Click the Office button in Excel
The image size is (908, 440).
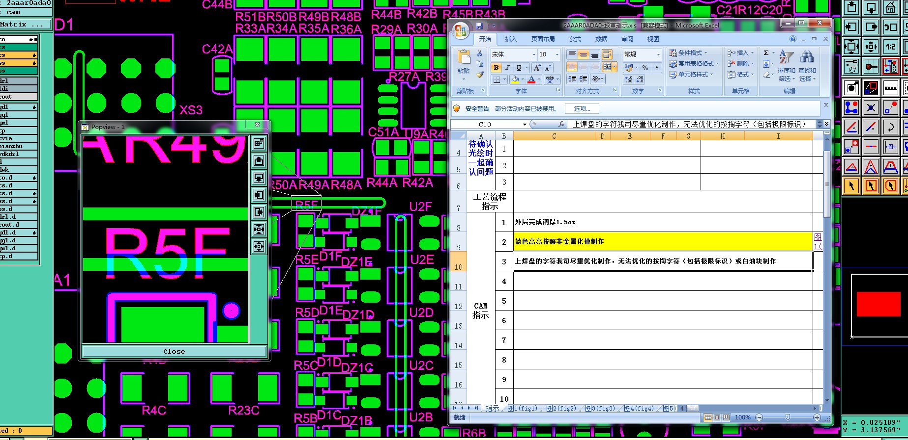click(x=461, y=31)
